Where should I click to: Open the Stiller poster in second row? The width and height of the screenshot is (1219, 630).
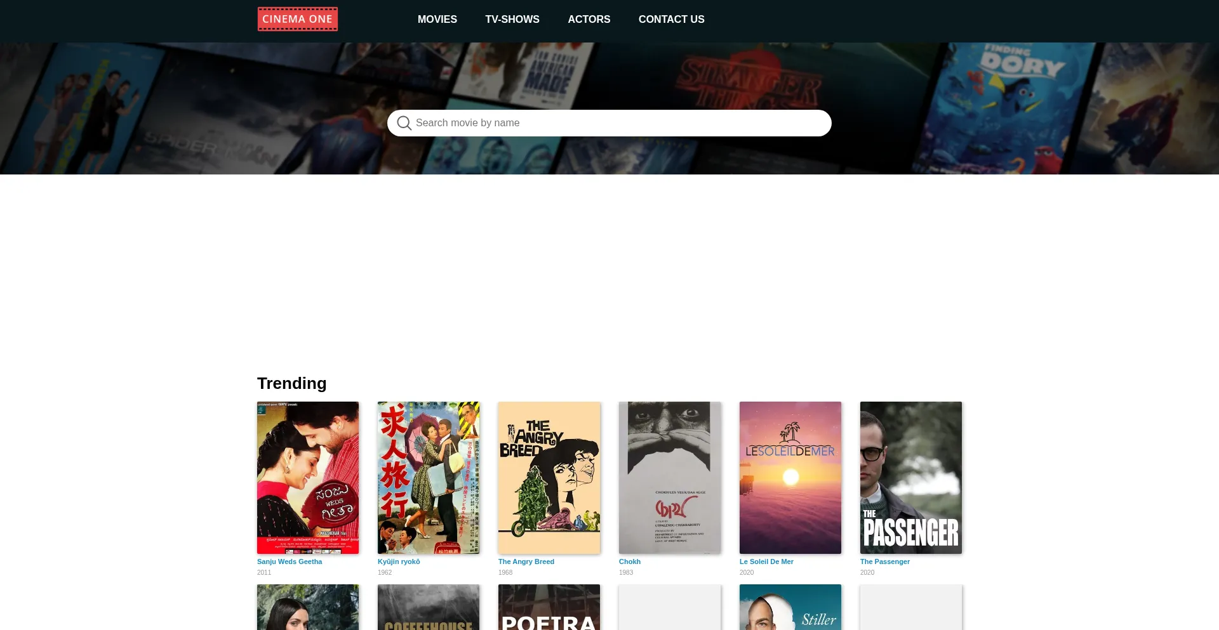pos(790,607)
